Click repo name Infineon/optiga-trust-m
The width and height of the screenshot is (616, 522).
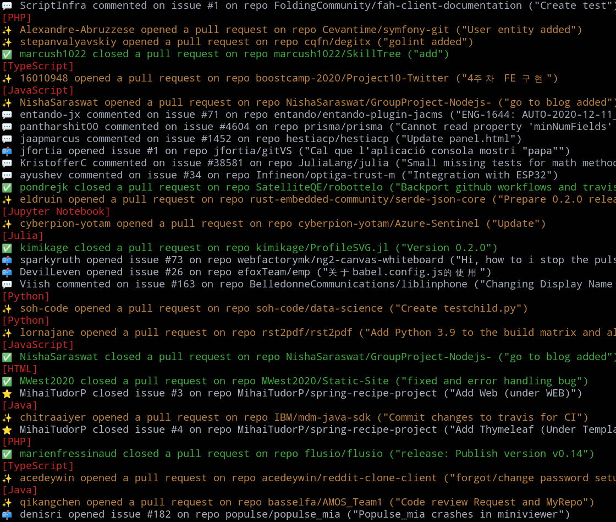coord(325,176)
